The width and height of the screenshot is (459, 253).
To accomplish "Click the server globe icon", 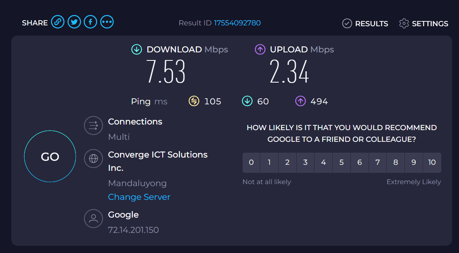I will click(93, 159).
